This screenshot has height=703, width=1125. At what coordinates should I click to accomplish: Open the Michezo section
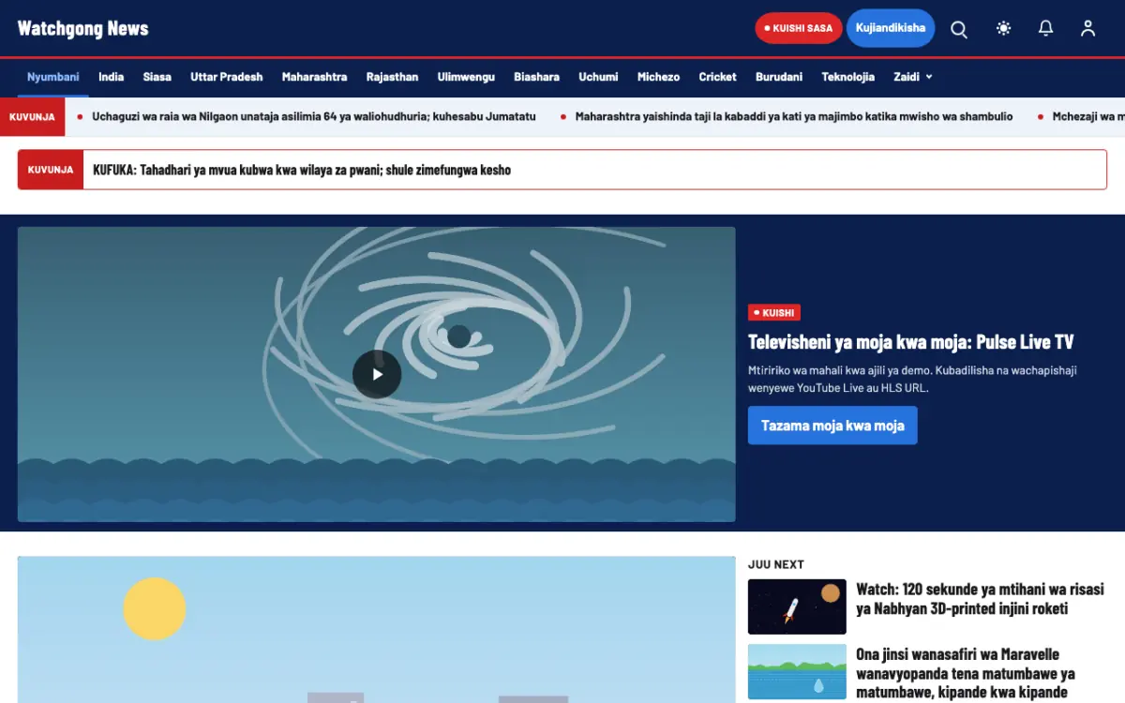pos(659,77)
